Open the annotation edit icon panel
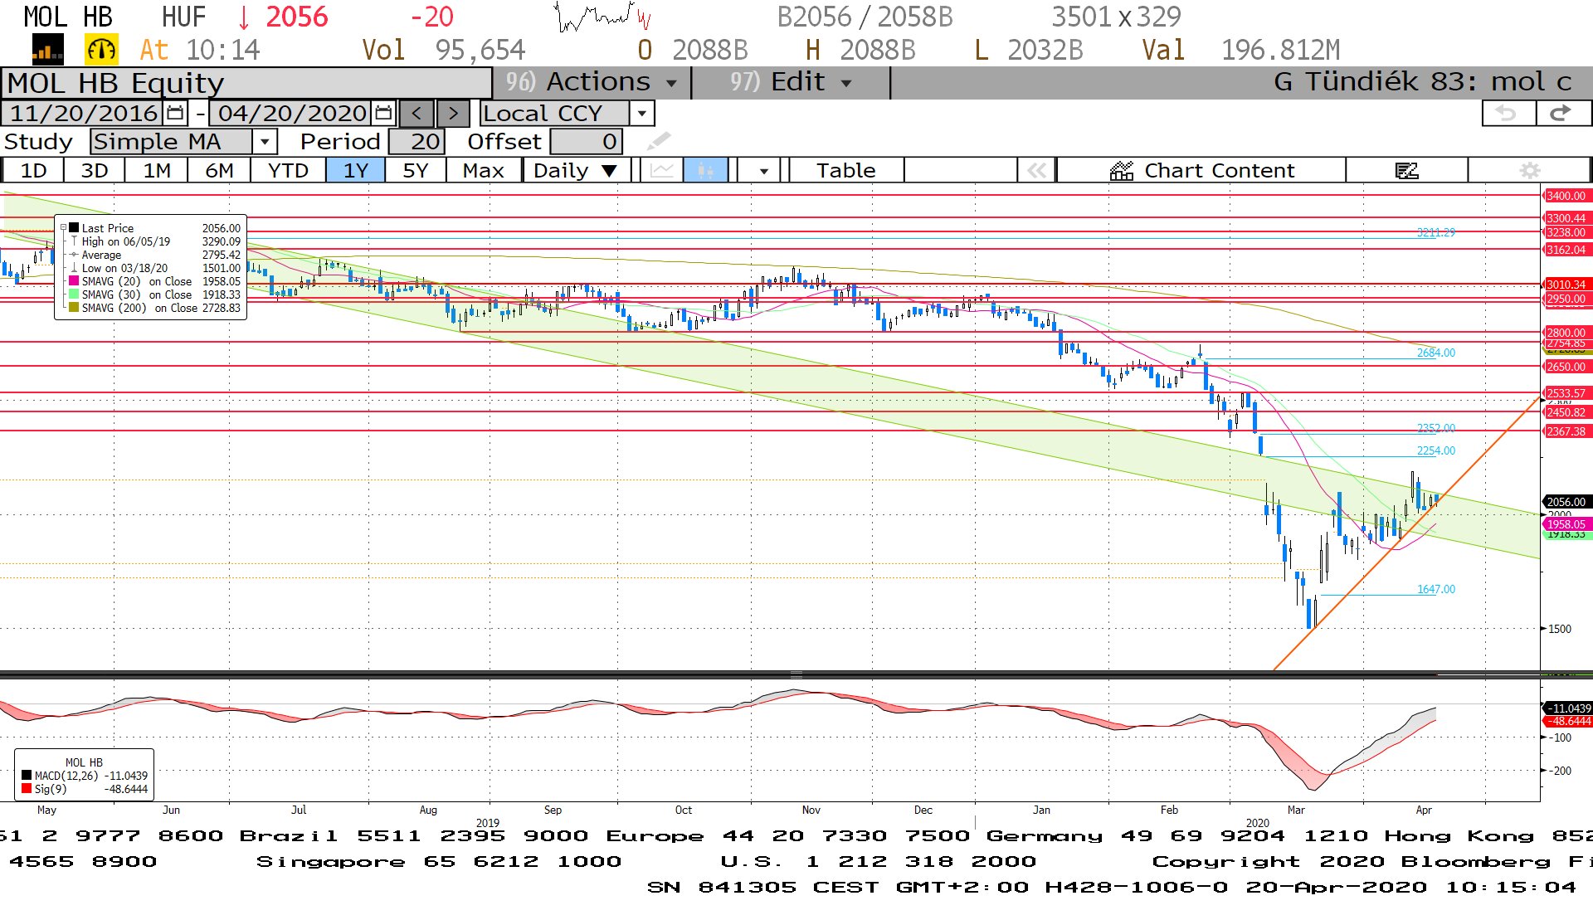1593x920 pixels. (1406, 170)
